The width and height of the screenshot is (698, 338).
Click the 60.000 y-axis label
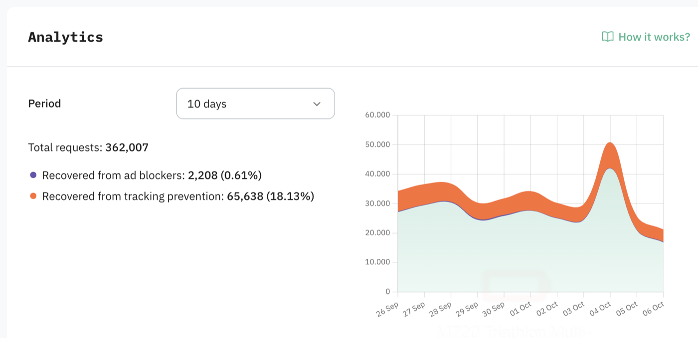[x=378, y=115]
